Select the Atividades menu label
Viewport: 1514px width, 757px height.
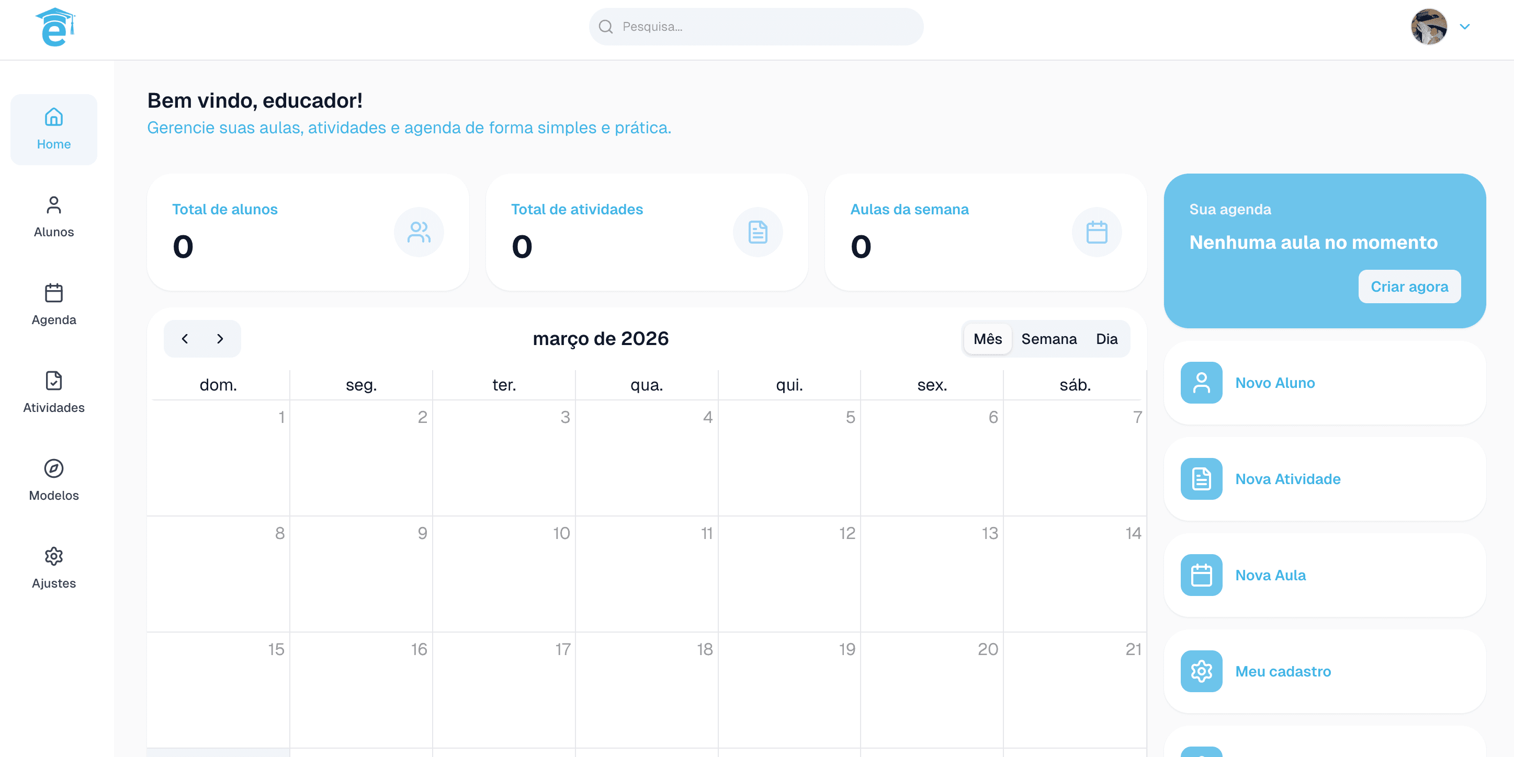tap(53, 408)
